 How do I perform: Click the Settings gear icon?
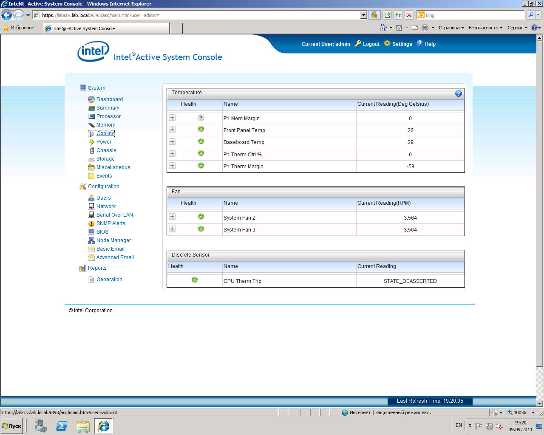click(387, 43)
